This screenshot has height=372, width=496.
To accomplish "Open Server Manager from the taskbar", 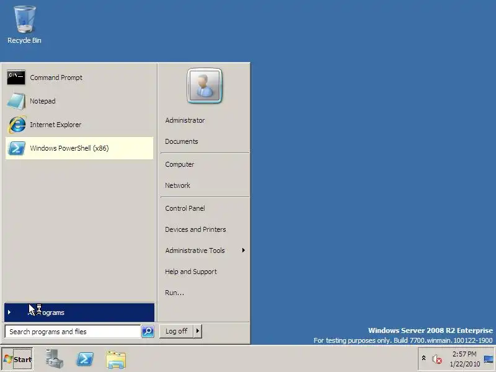I will (x=54, y=359).
